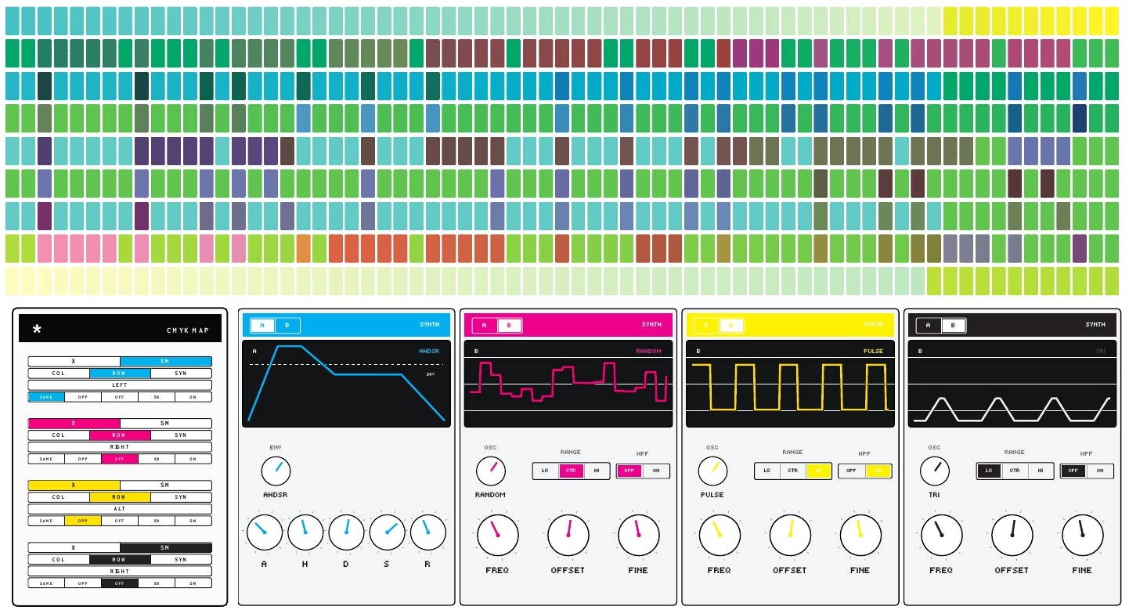1129x610 pixels.
Task: Set black synth RANGE to CTR
Action: coord(1015,471)
